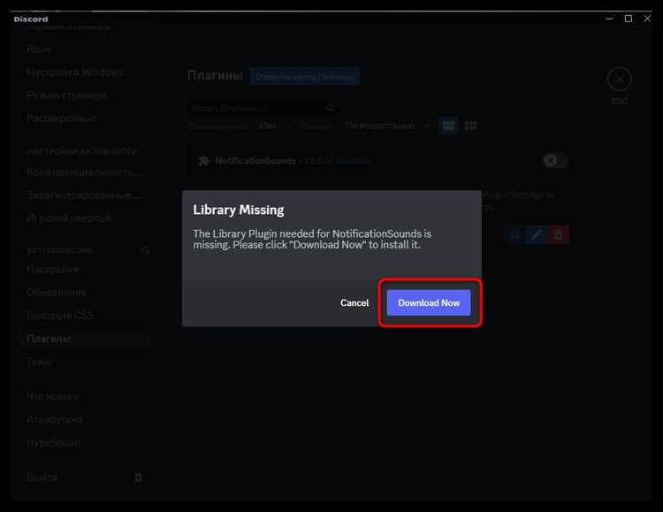
Task: Switch plugins to grid view
Action: [x=470, y=126]
